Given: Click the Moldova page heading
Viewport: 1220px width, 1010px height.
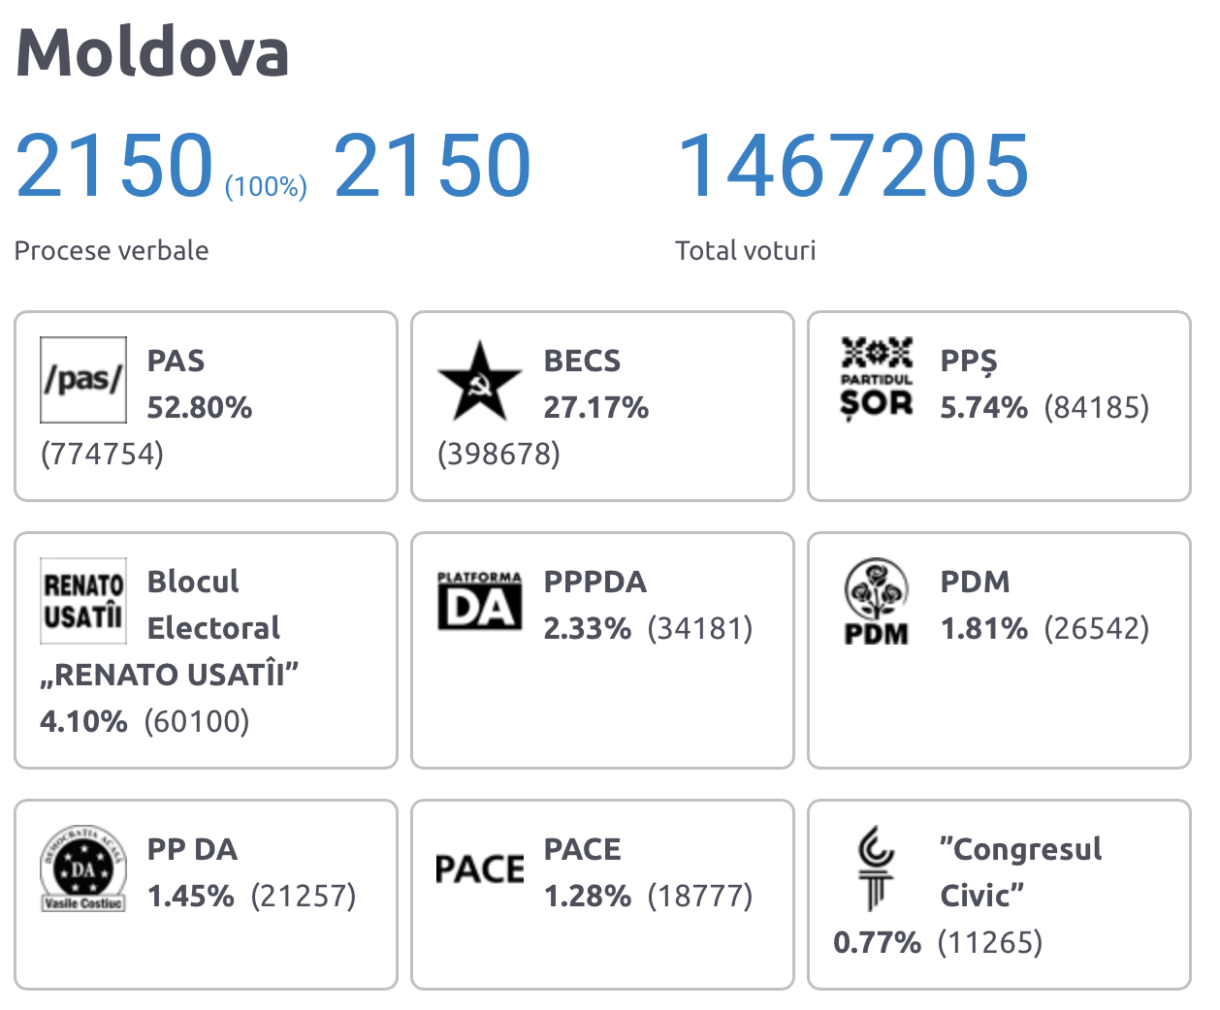Looking at the screenshot, I should [152, 51].
